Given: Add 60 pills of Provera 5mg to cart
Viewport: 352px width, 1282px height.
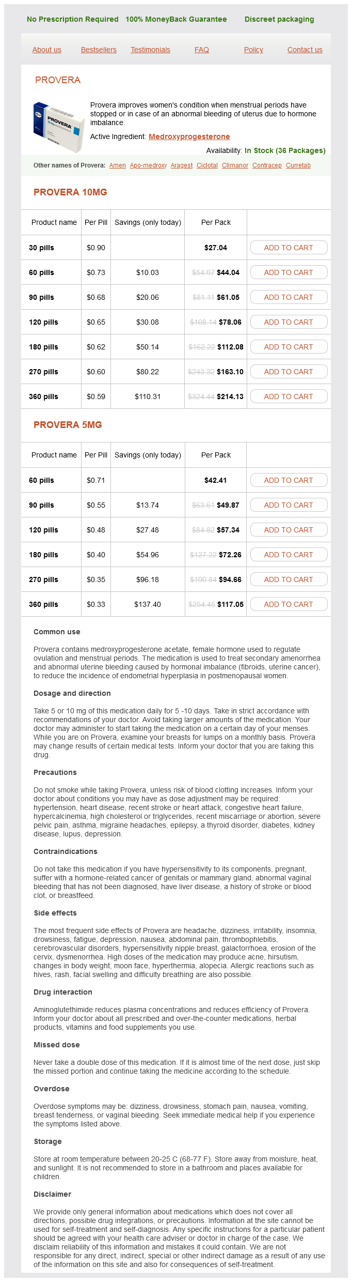Looking at the screenshot, I should point(289,480).
